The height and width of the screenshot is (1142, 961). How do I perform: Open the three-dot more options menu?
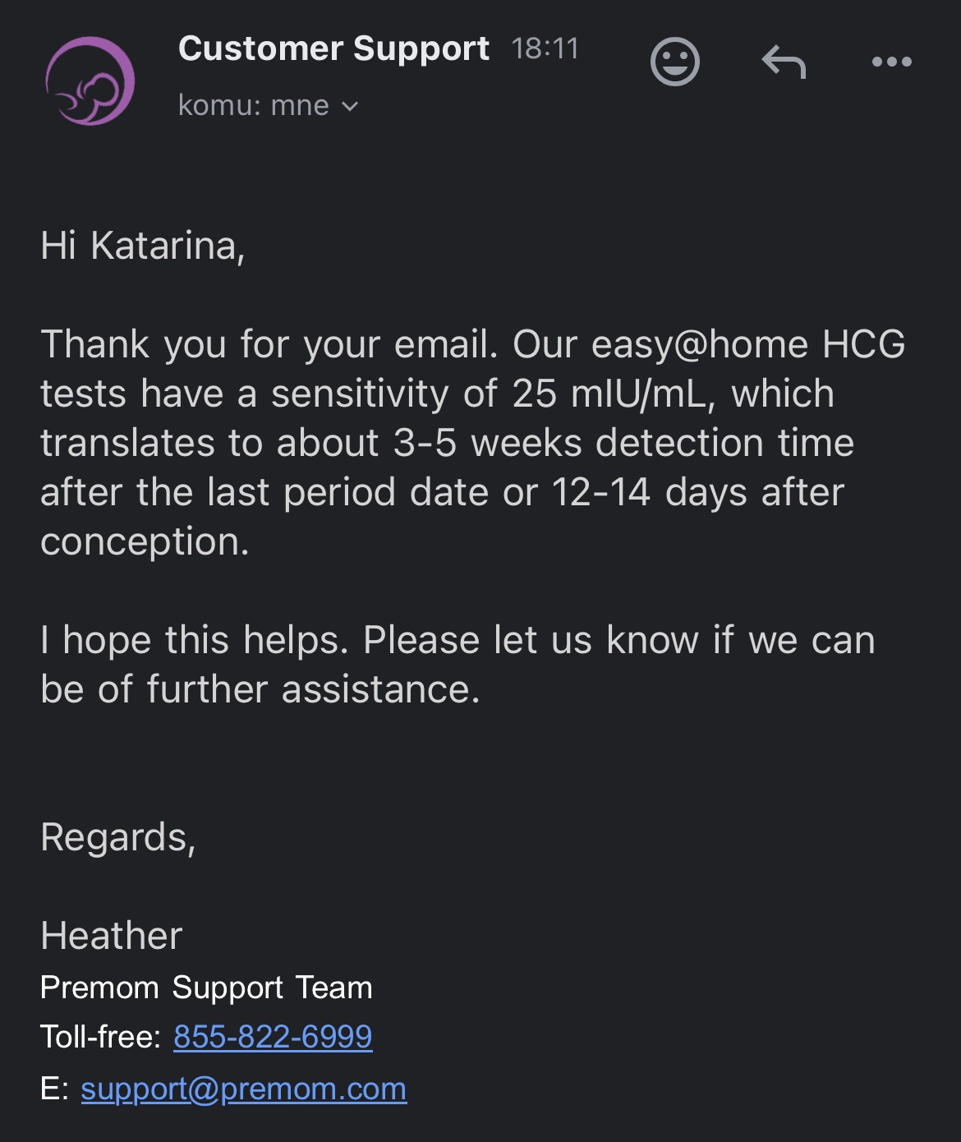pos(892,62)
